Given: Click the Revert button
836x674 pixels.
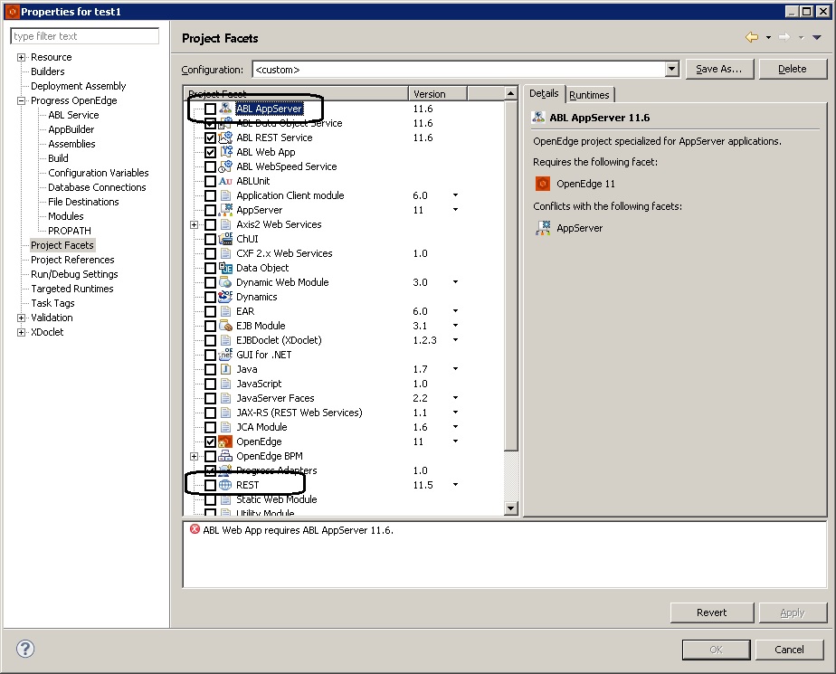Looking at the screenshot, I should (x=712, y=612).
